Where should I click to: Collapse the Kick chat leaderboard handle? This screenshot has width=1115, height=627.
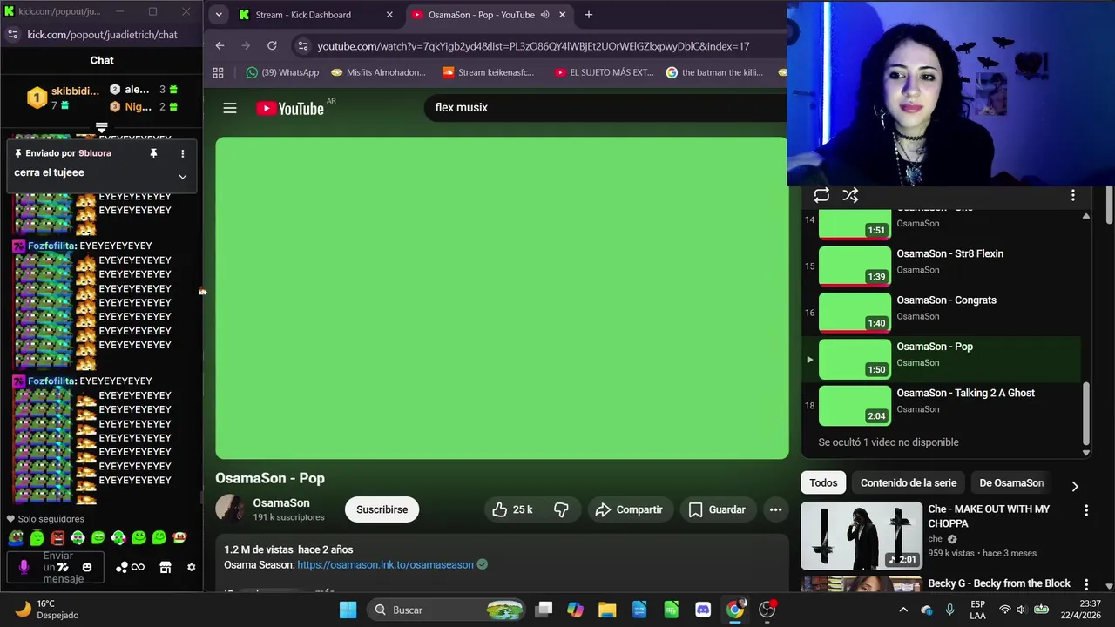coord(102,128)
